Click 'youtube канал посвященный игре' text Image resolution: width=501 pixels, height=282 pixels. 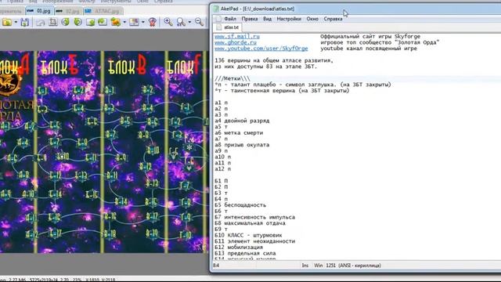coord(369,49)
